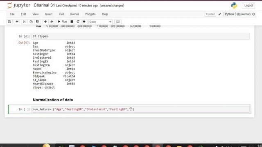This screenshot has height=147, width=262.
Task: Cut selected cells with scissors icon
Action: click(24, 22)
